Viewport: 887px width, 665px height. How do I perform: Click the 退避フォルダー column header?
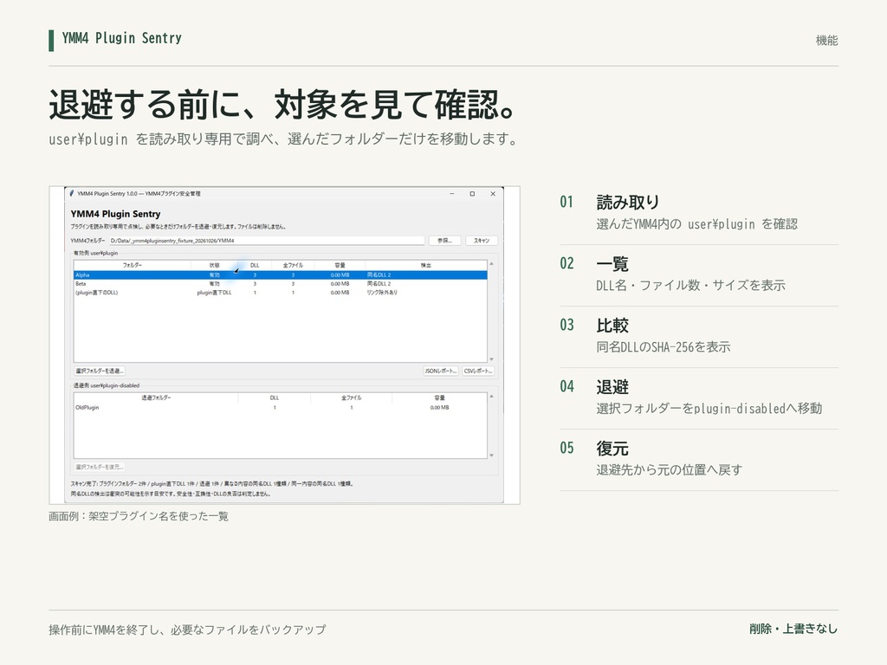[156, 397]
